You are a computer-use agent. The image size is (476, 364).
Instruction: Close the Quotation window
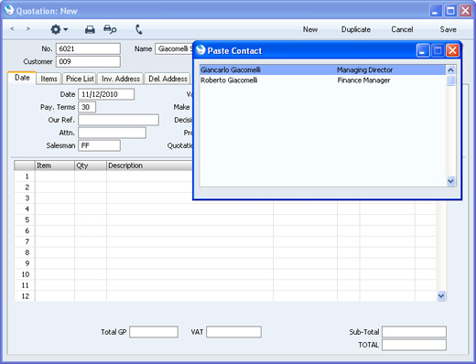click(465, 11)
